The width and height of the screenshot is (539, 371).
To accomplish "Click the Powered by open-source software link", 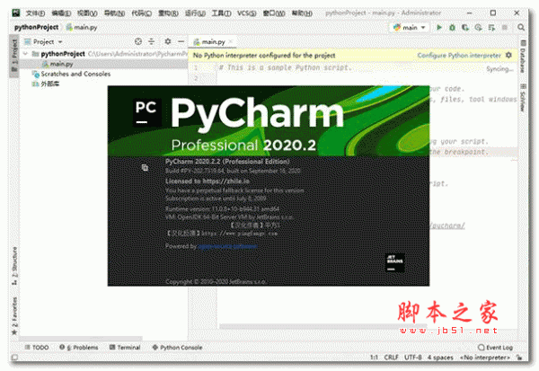I will tap(227, 246).
